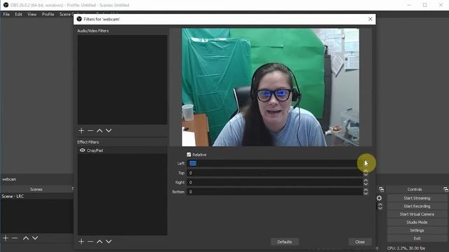Click Studio Mode button

pos(417,222)
